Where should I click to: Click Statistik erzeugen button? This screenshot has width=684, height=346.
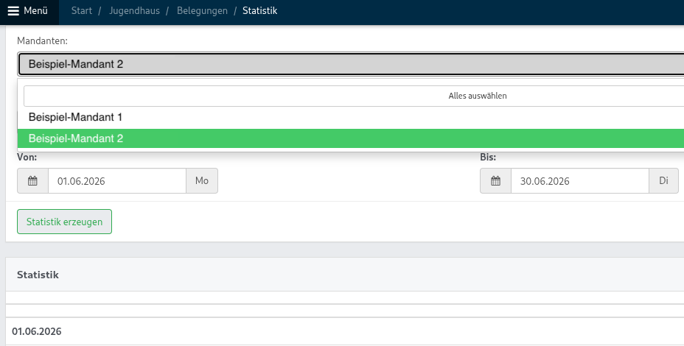tap(65, 222)
